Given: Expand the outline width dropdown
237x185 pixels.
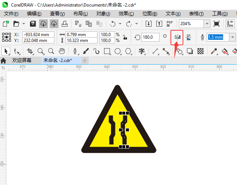Looking at the screenshot, I should click(233, 37).
